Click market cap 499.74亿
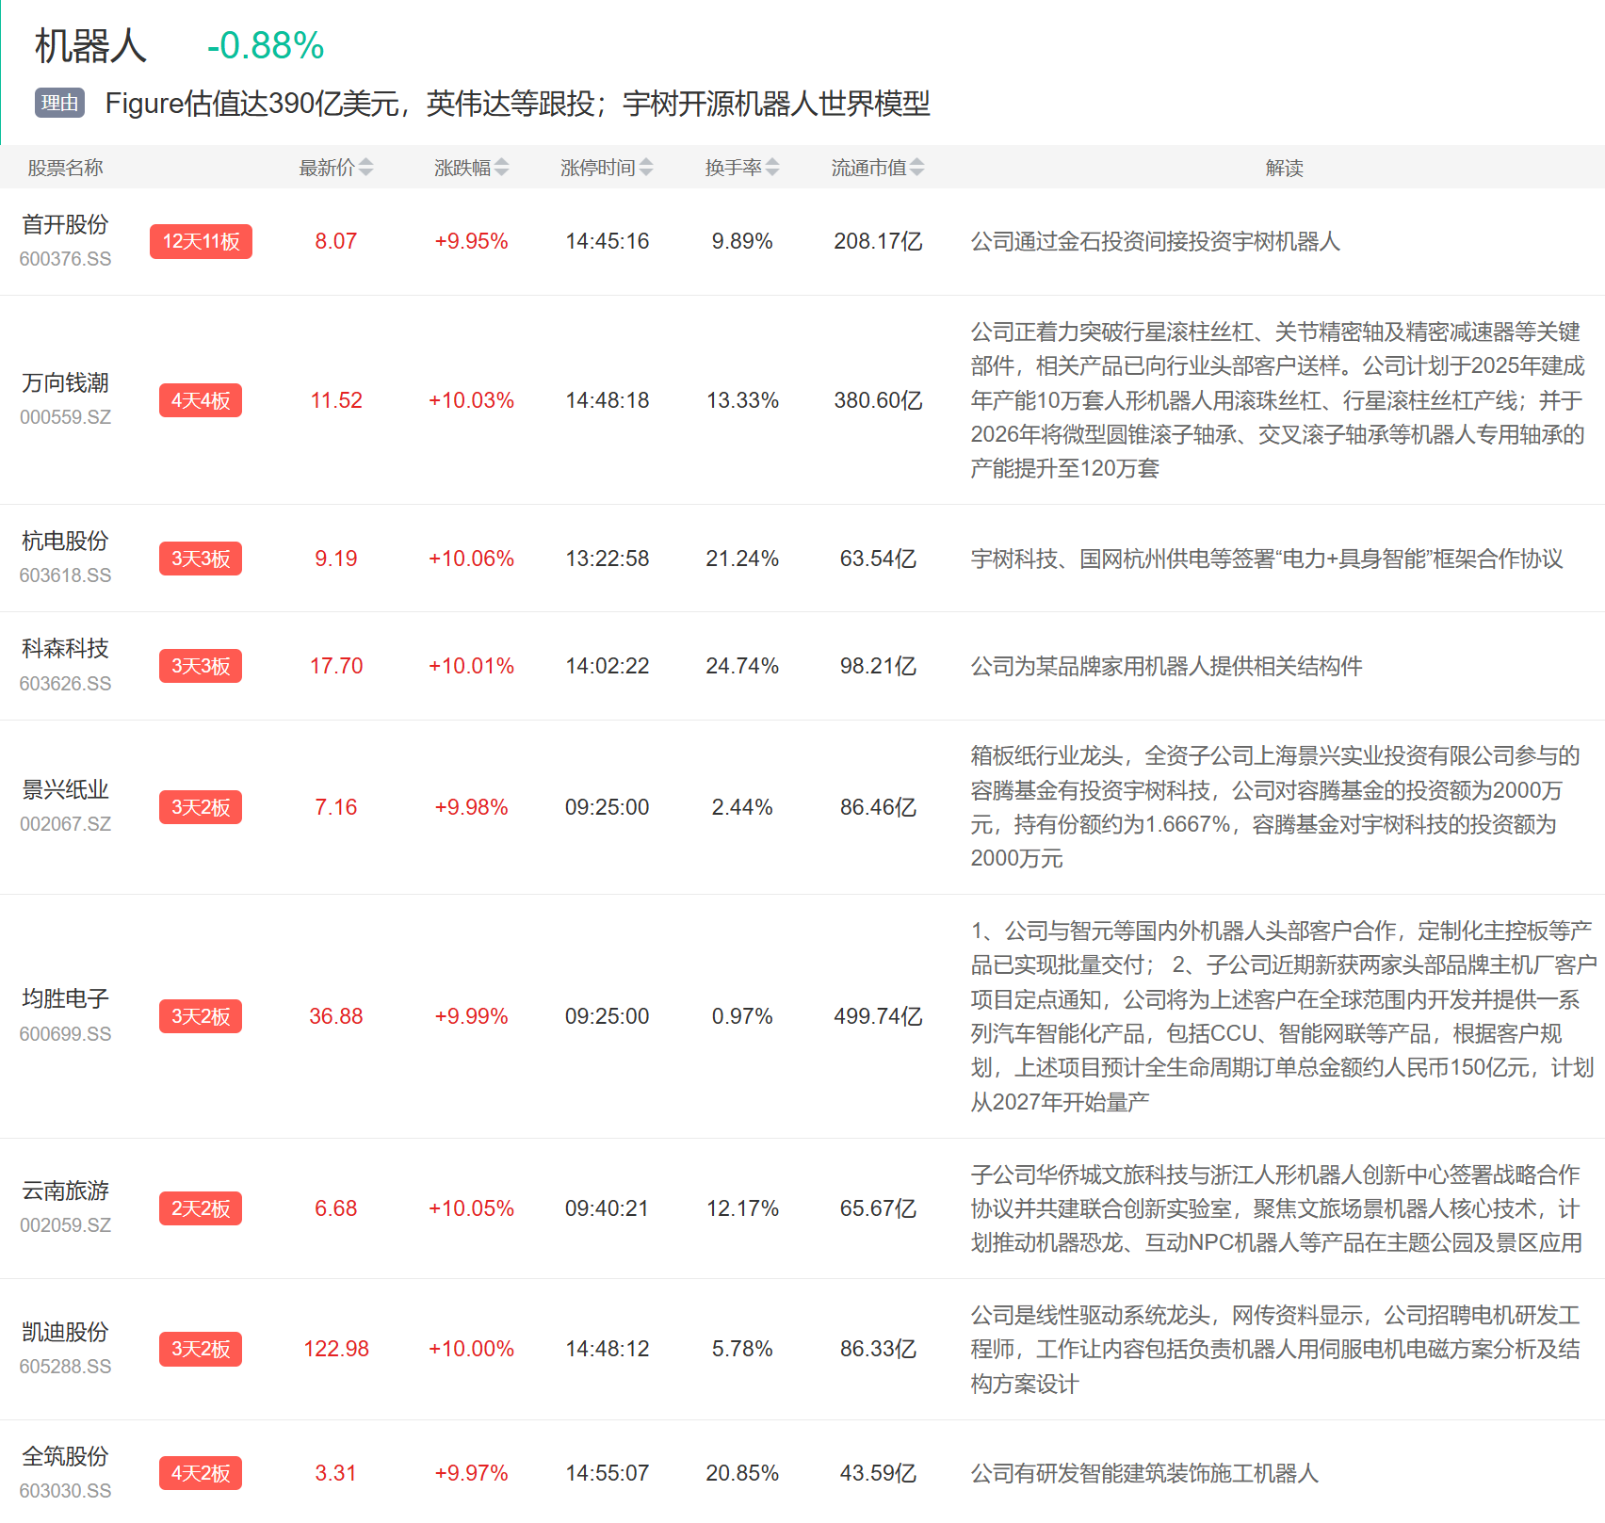 point(878,1016)
